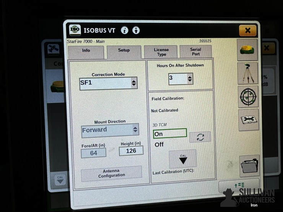
Task: Select the Setup tab
Action: click(x=124, y=52)
